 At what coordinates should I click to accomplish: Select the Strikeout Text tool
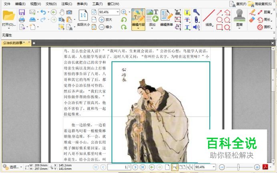[187, 20]
